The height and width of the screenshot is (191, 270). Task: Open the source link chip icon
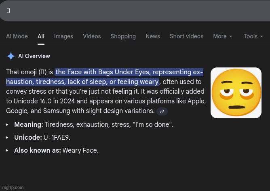[162, 111]
